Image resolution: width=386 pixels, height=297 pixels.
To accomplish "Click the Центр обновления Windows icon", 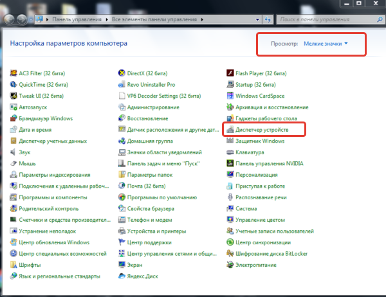I will click(x=14, y=242).
